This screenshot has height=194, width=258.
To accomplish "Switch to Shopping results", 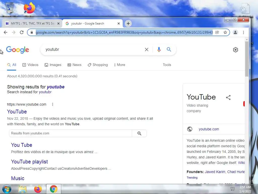I will click(98, 65).
